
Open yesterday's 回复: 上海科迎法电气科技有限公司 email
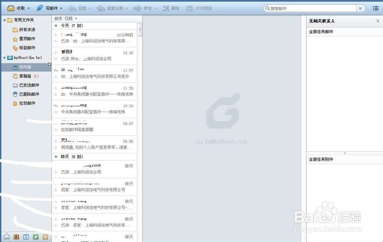click(x=95, y=187)
